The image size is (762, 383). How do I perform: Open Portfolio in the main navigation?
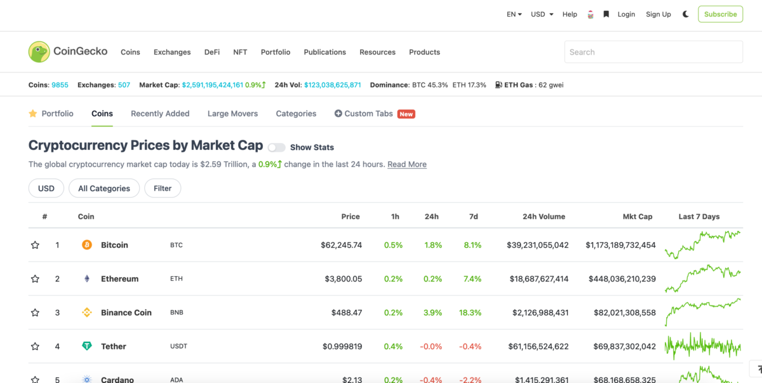click(276, 52)
